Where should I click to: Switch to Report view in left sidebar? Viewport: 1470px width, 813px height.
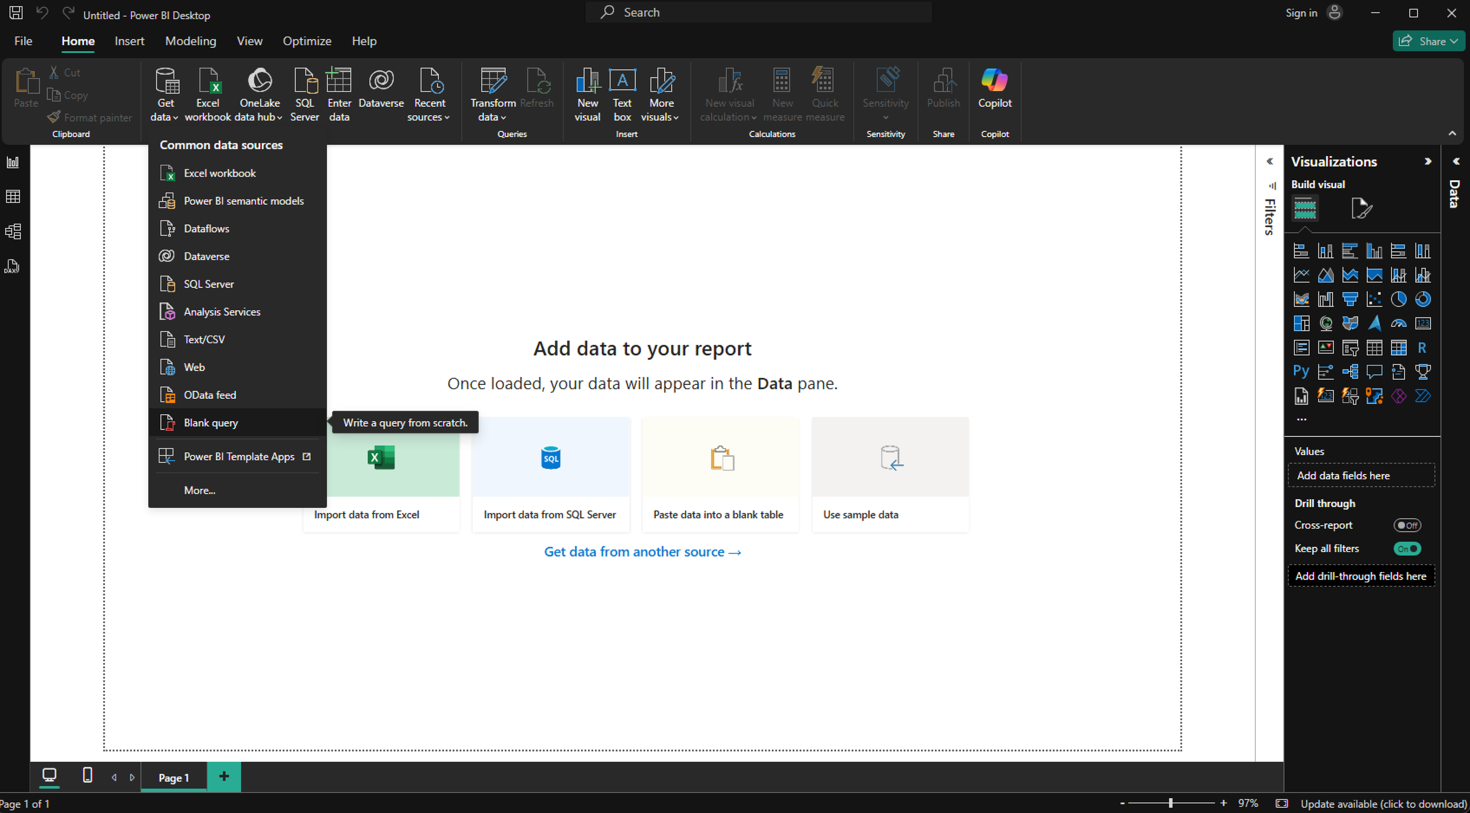point(13,162)
